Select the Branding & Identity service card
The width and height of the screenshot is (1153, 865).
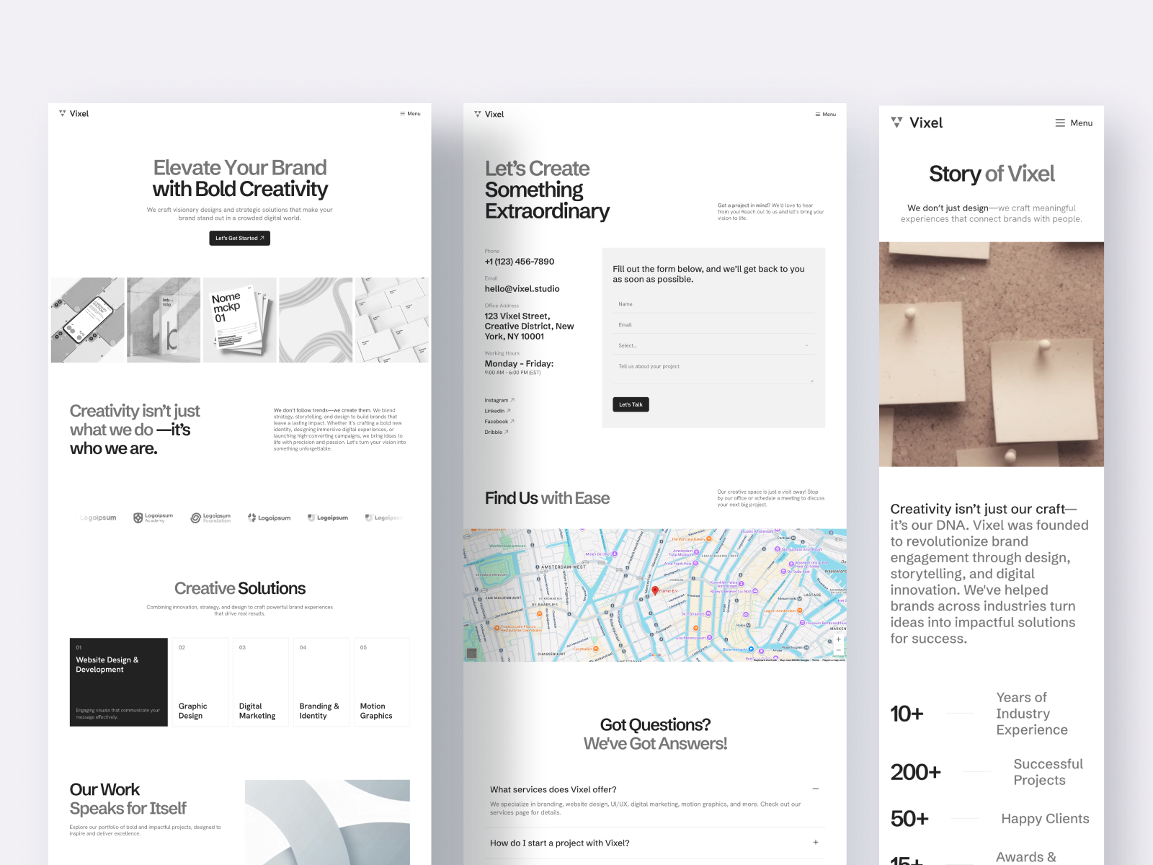click(321, 682)
